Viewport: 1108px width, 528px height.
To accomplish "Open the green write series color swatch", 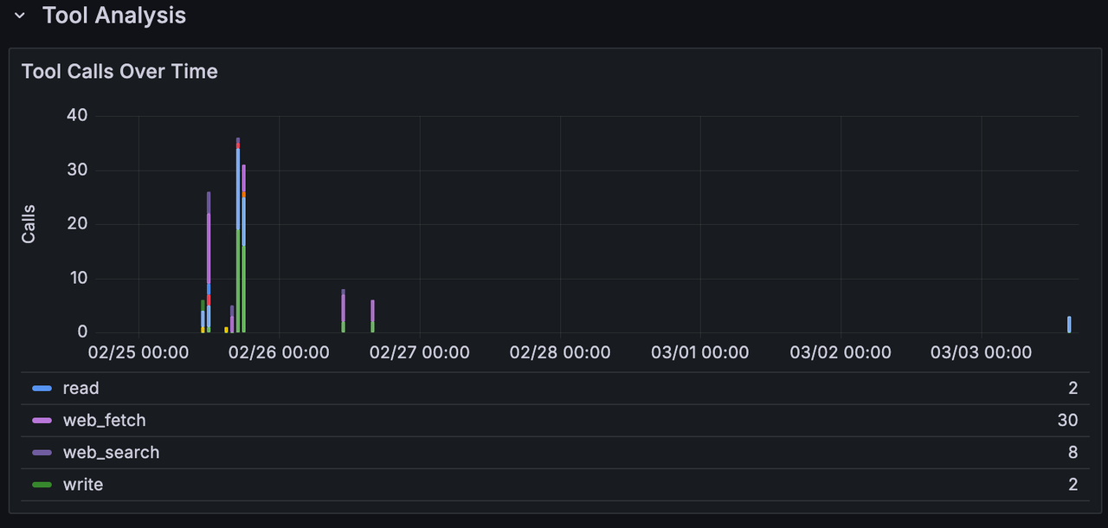I will pos(42,485).
